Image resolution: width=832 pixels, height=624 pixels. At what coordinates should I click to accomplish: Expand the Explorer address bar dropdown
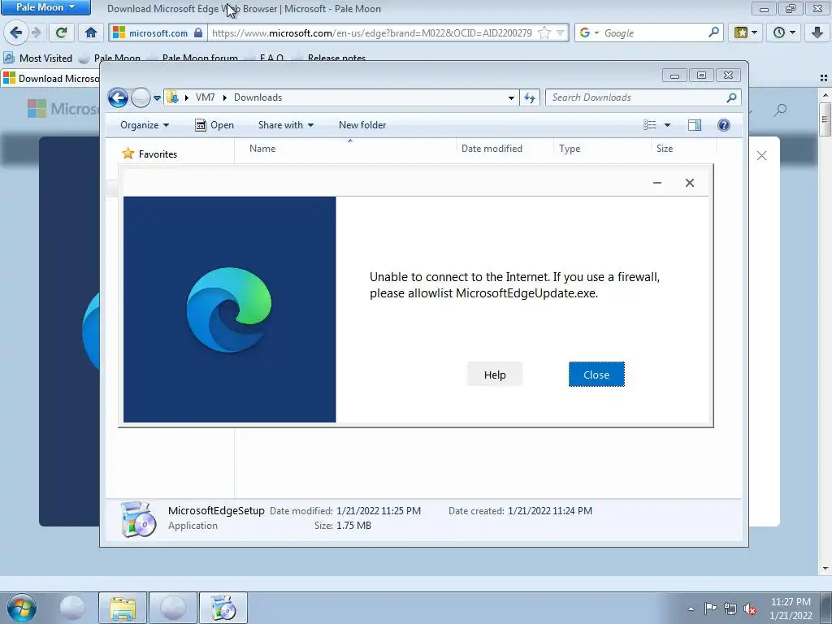click(x=511, y=97)
